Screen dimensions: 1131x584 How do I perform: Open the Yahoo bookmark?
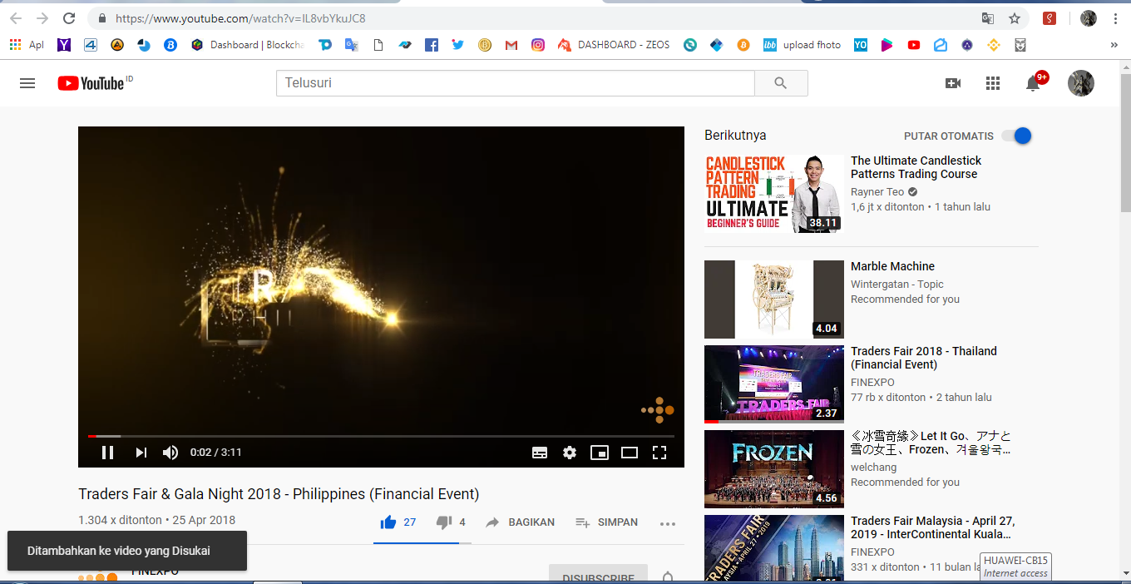click(64, 45)
